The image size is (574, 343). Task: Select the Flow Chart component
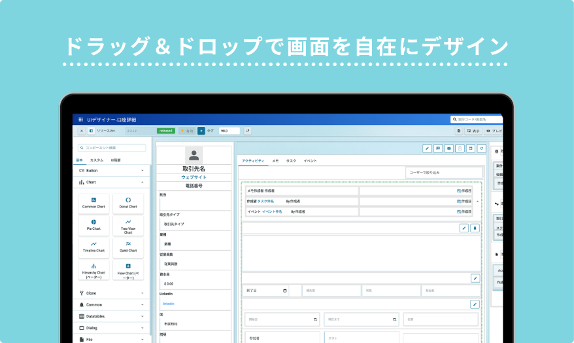(128, 270)
